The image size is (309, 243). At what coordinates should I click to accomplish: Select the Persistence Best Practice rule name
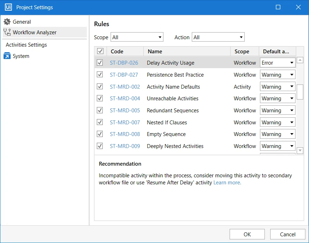coord(175,75)
